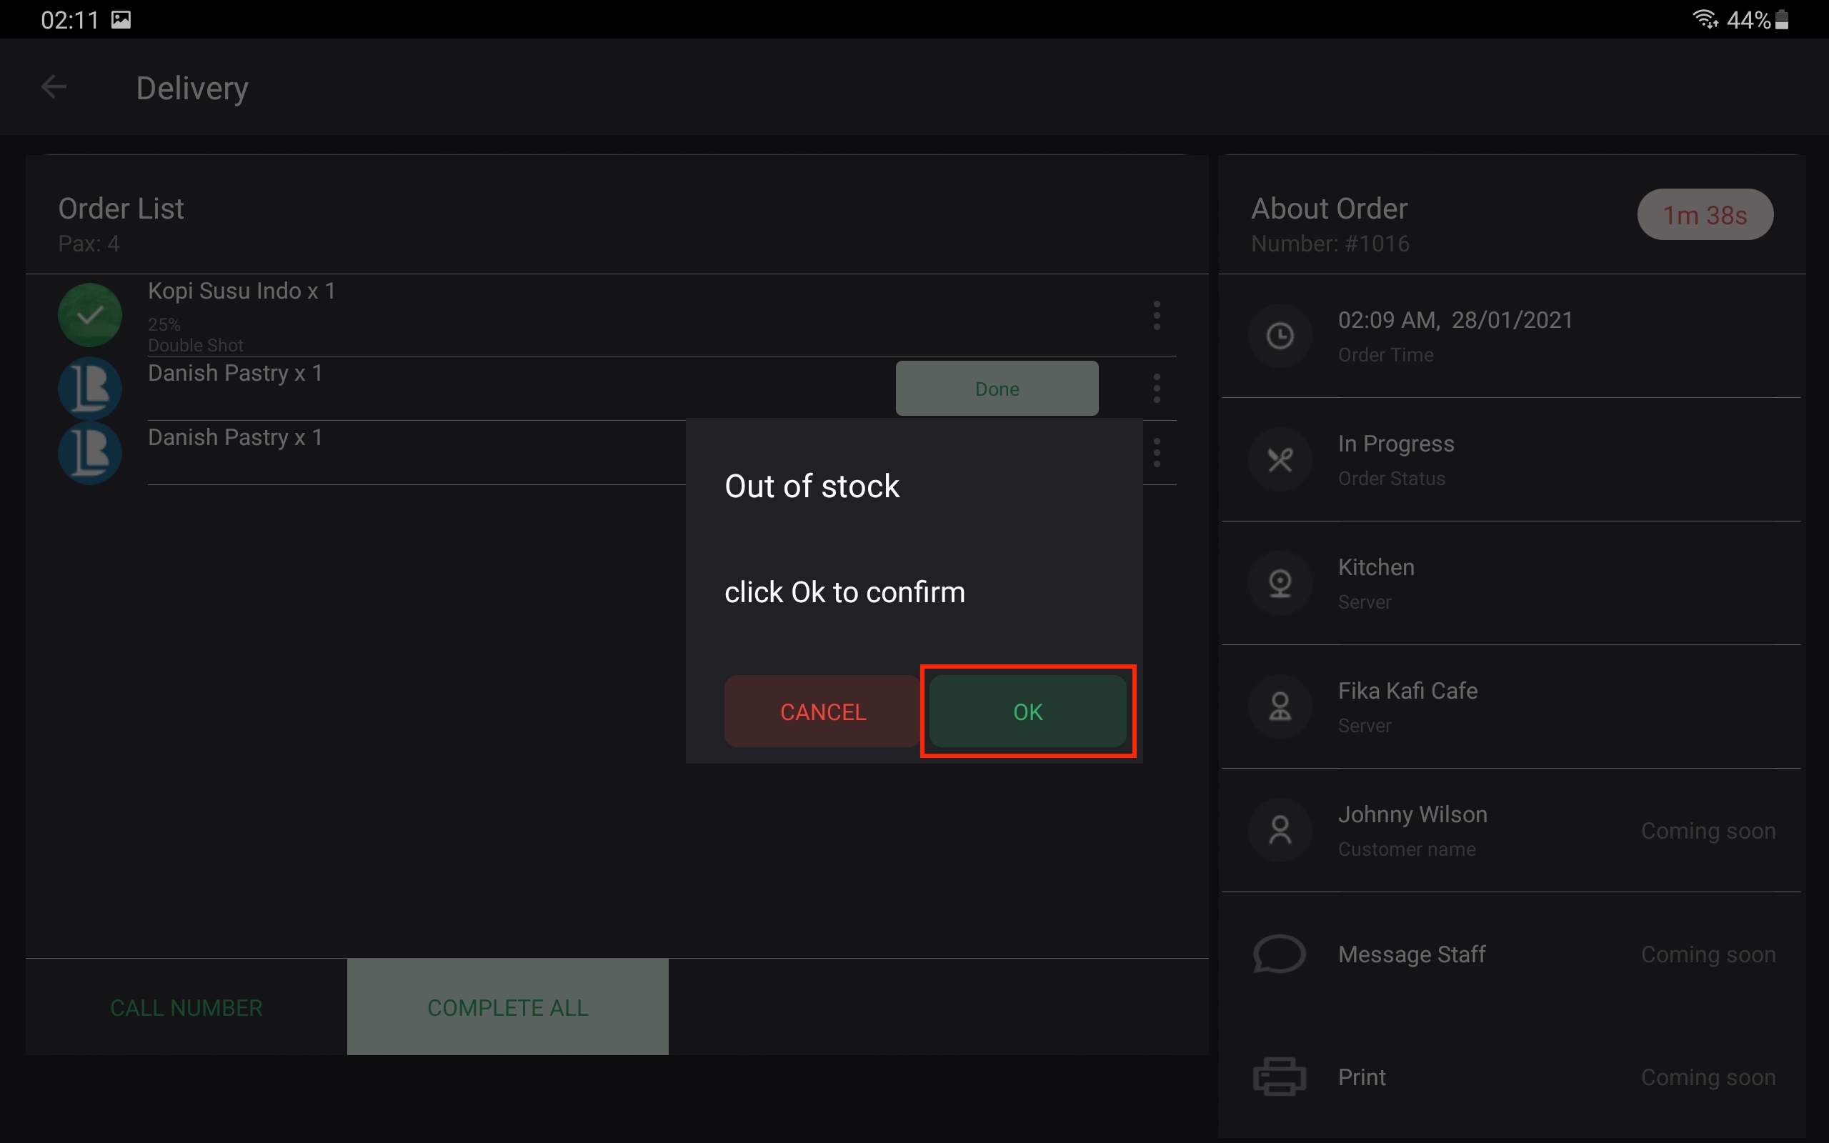Select the first Danish Pastry item thumbnail
1829x1143 pixels.
90,388
